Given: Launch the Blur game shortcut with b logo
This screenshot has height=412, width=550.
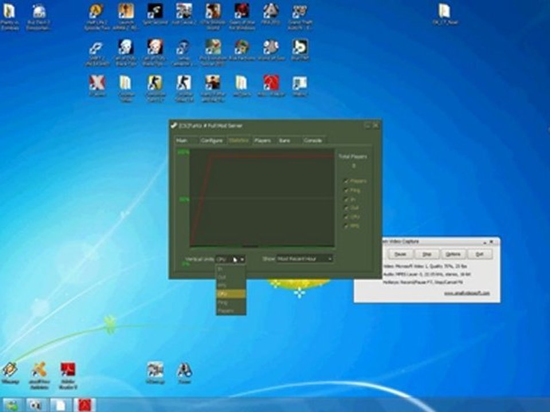Looking at the screenshot, I should tap(300, 50).
